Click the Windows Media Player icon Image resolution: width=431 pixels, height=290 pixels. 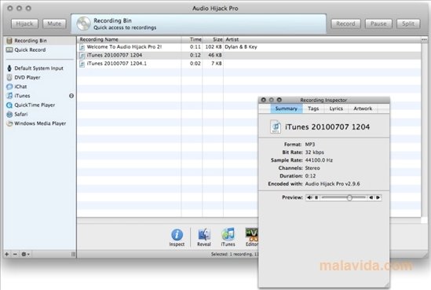click(x=9, y=123)
